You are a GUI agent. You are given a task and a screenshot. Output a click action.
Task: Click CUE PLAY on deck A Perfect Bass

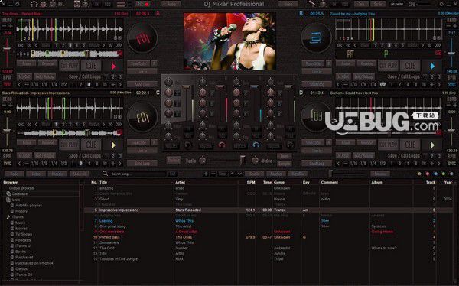point(70,66)
